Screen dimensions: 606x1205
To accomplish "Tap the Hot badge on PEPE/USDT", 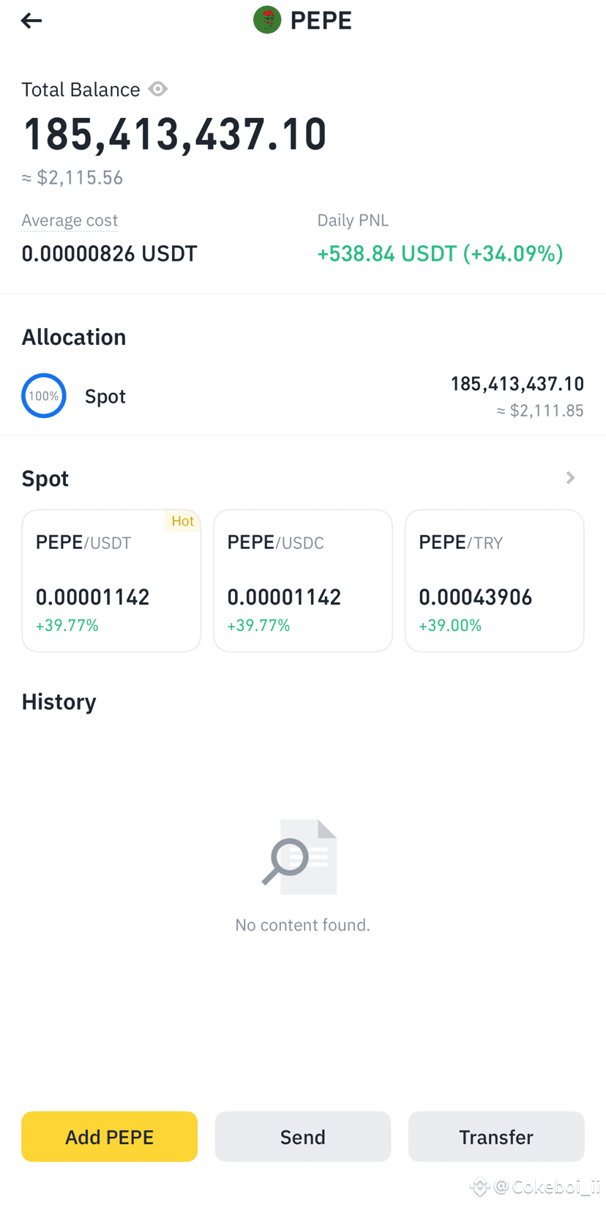I will pos(182,521).
